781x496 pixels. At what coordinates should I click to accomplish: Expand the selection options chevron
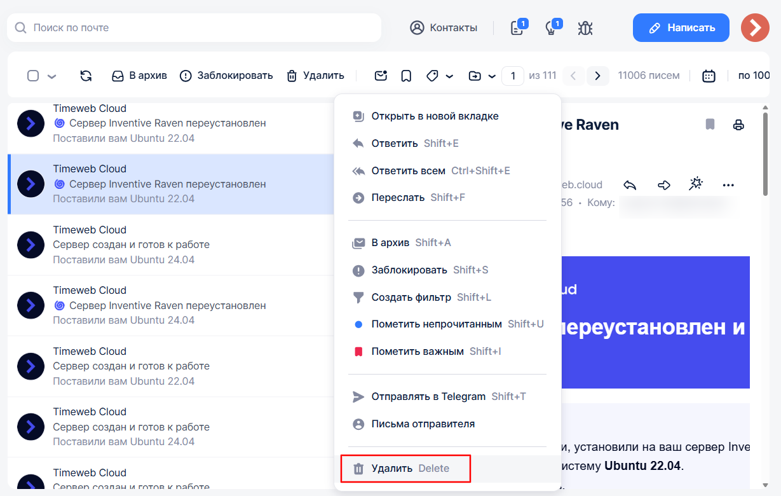[52, 76]
